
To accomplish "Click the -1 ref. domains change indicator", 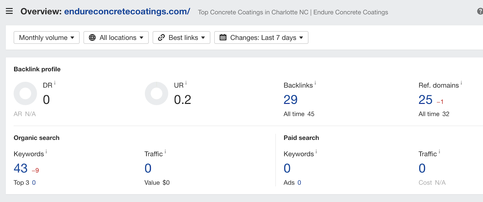I will pyautogui.click(x=440, y=102).
